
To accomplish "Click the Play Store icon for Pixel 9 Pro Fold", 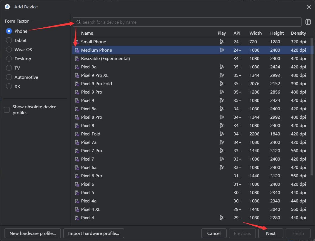I will coord(222,83).
